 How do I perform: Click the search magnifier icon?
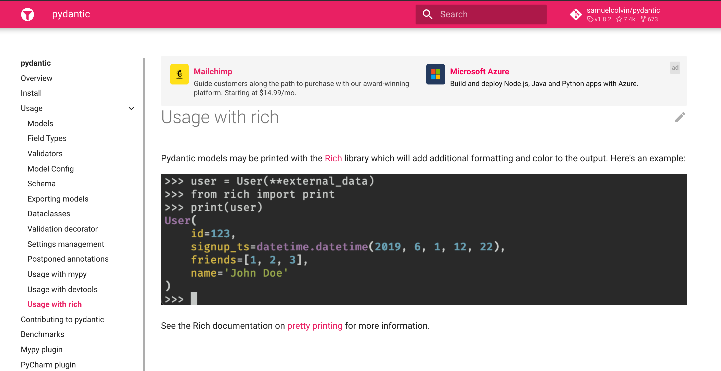pyautogui.click(x=427, y=14)
